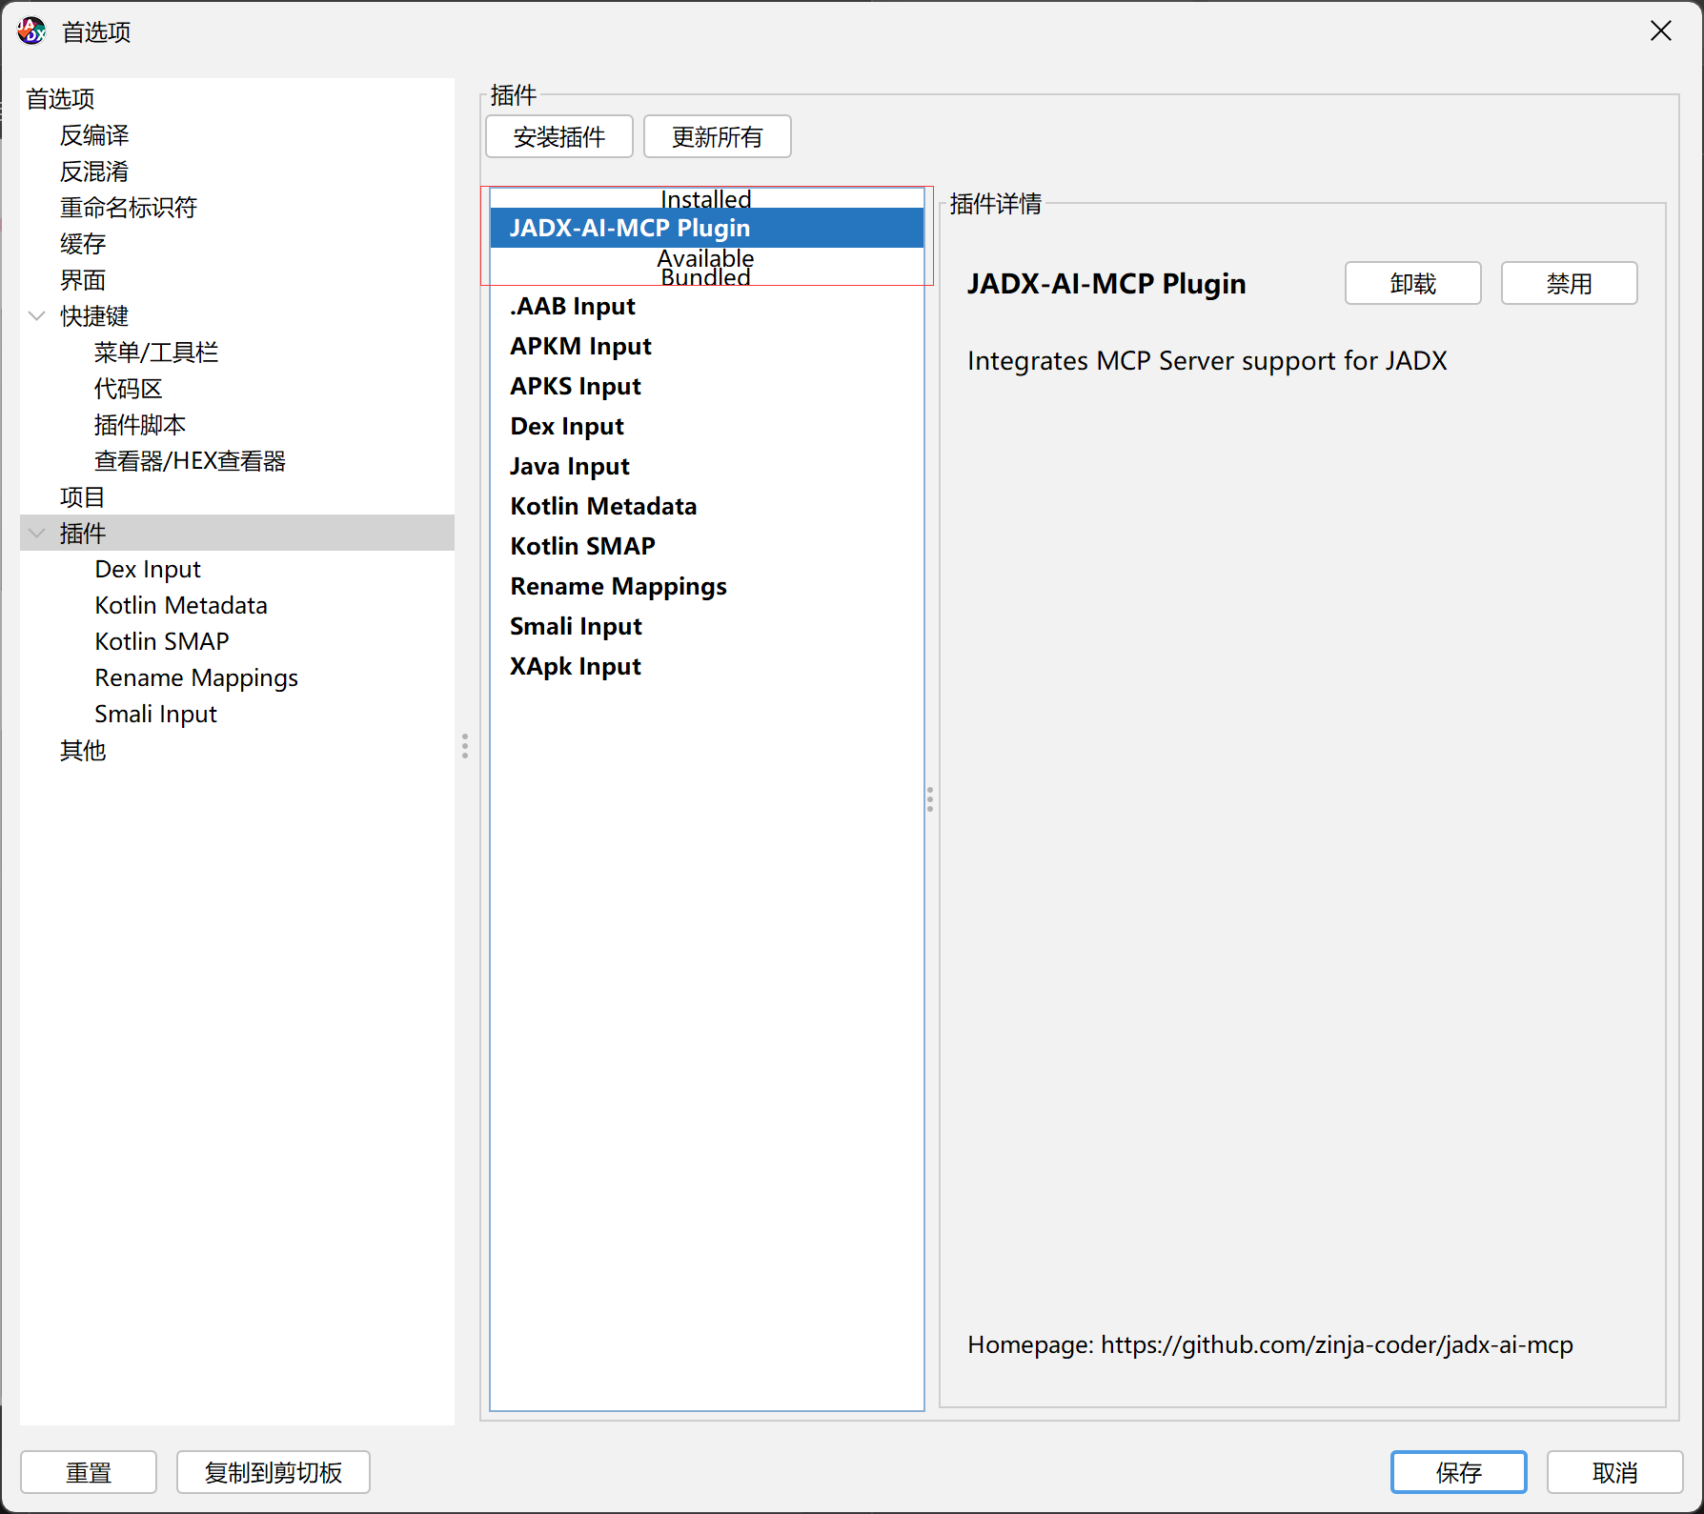Click the JADX app icon in title bar
This screenshot has height=1514, width=1704.
(31, 31)
